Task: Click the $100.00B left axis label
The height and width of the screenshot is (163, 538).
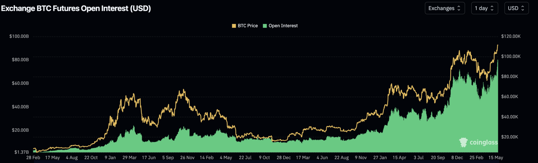Action: point(19,36)
